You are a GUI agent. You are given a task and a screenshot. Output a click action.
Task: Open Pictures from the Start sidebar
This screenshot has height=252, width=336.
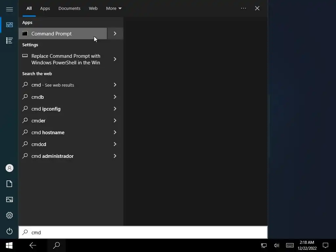point(10,199)
